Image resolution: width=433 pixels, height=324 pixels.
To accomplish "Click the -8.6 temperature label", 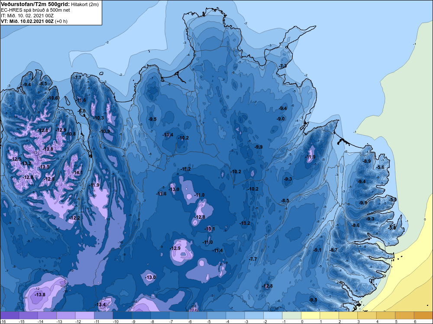I will [x=355, y=225].
